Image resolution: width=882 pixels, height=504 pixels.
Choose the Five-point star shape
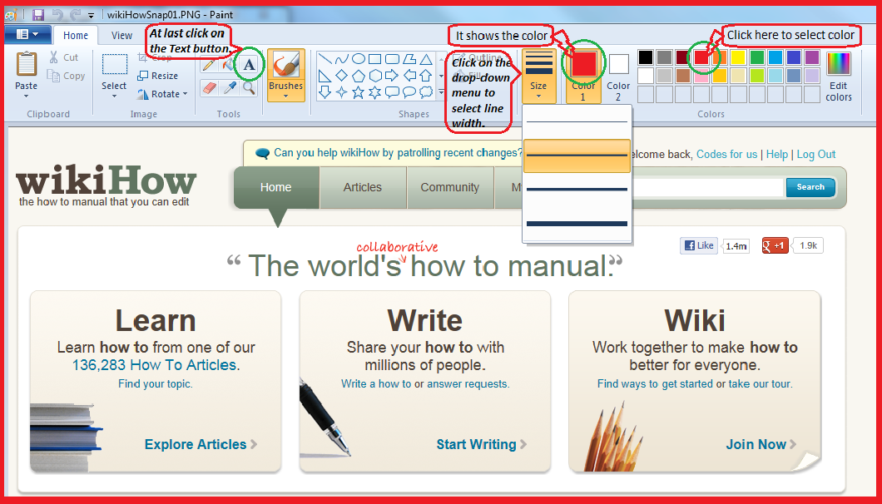359,91
